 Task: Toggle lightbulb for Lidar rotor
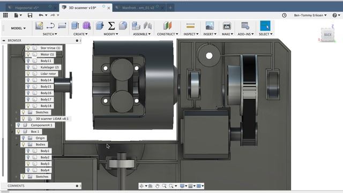click(28, 74)
